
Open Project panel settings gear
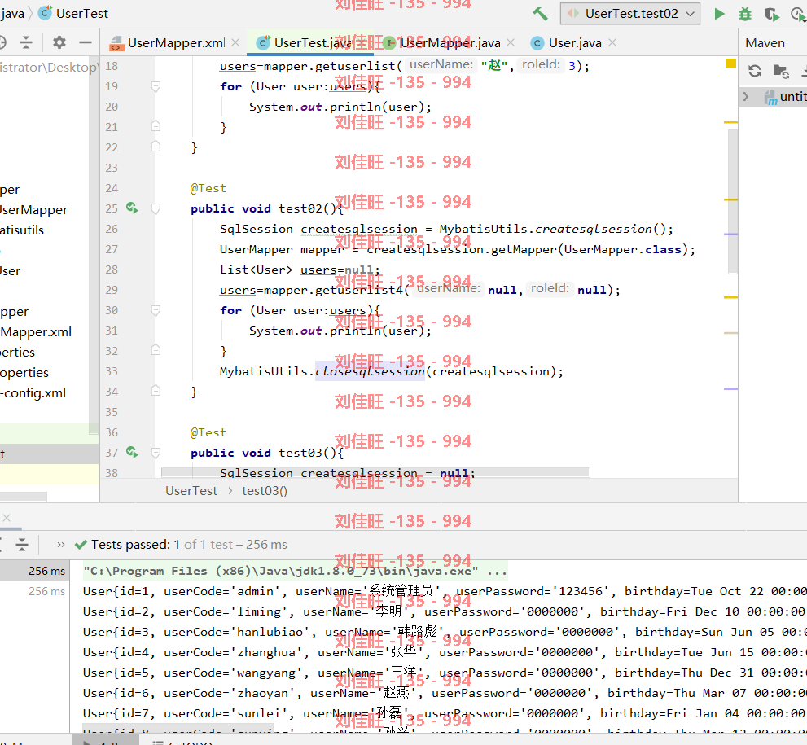pyautogui.click(x=59, y=42)
